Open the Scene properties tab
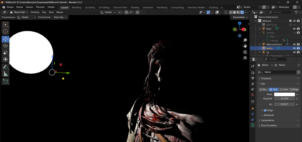The image size is (302, 142). point(253,89)
